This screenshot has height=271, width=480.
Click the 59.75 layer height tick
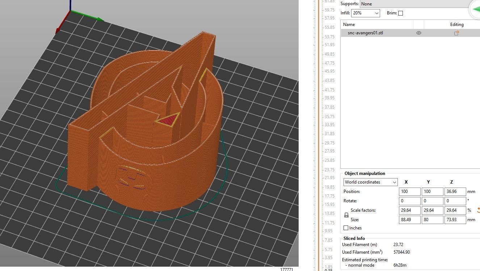329,10
